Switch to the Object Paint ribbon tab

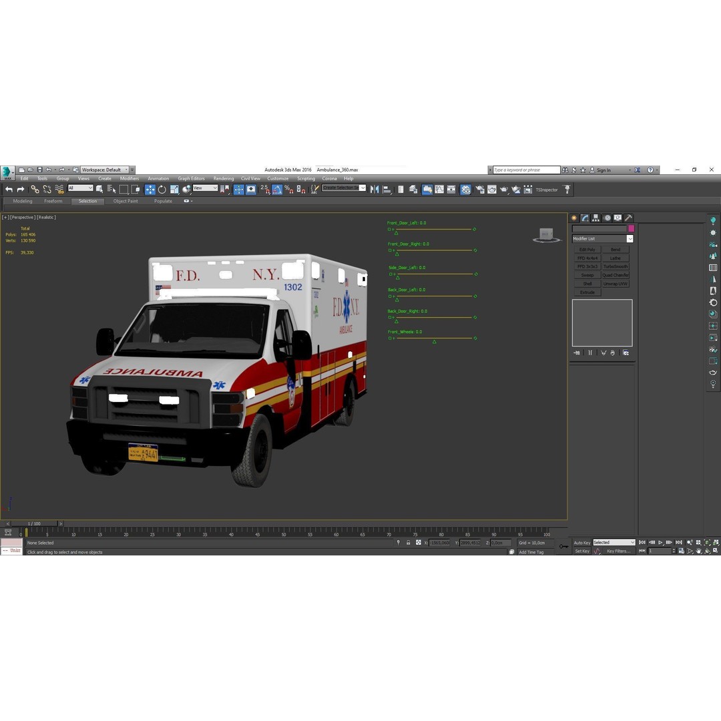coord(126,201)
